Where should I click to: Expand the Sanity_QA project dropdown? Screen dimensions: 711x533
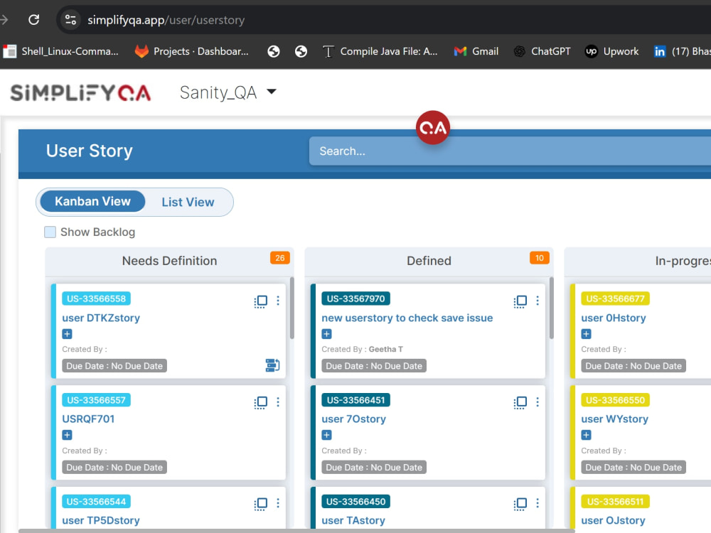click(x=228, y=92)
